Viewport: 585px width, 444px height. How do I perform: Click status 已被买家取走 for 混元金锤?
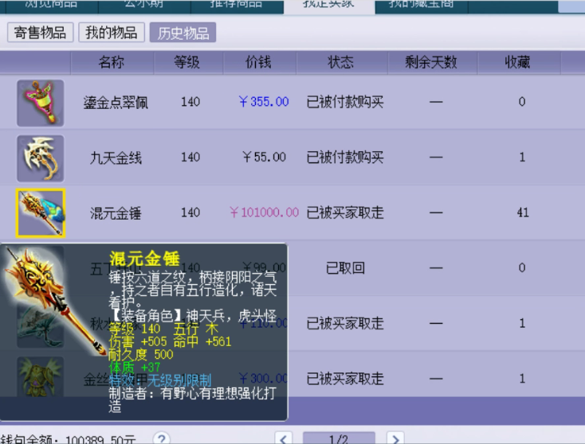click(x=345, y=212)
